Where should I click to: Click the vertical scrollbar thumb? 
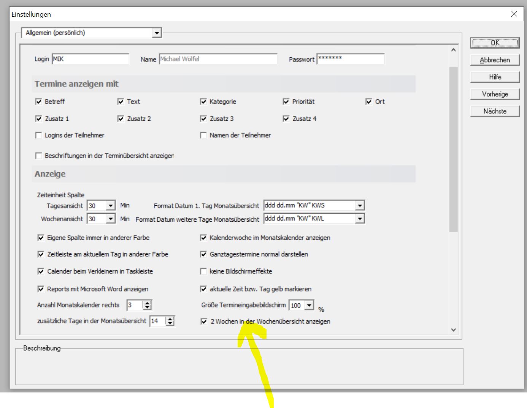coord(453,148)
